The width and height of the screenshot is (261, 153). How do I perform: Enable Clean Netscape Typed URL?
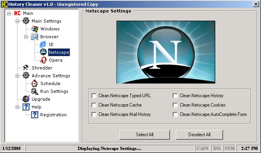94,96
